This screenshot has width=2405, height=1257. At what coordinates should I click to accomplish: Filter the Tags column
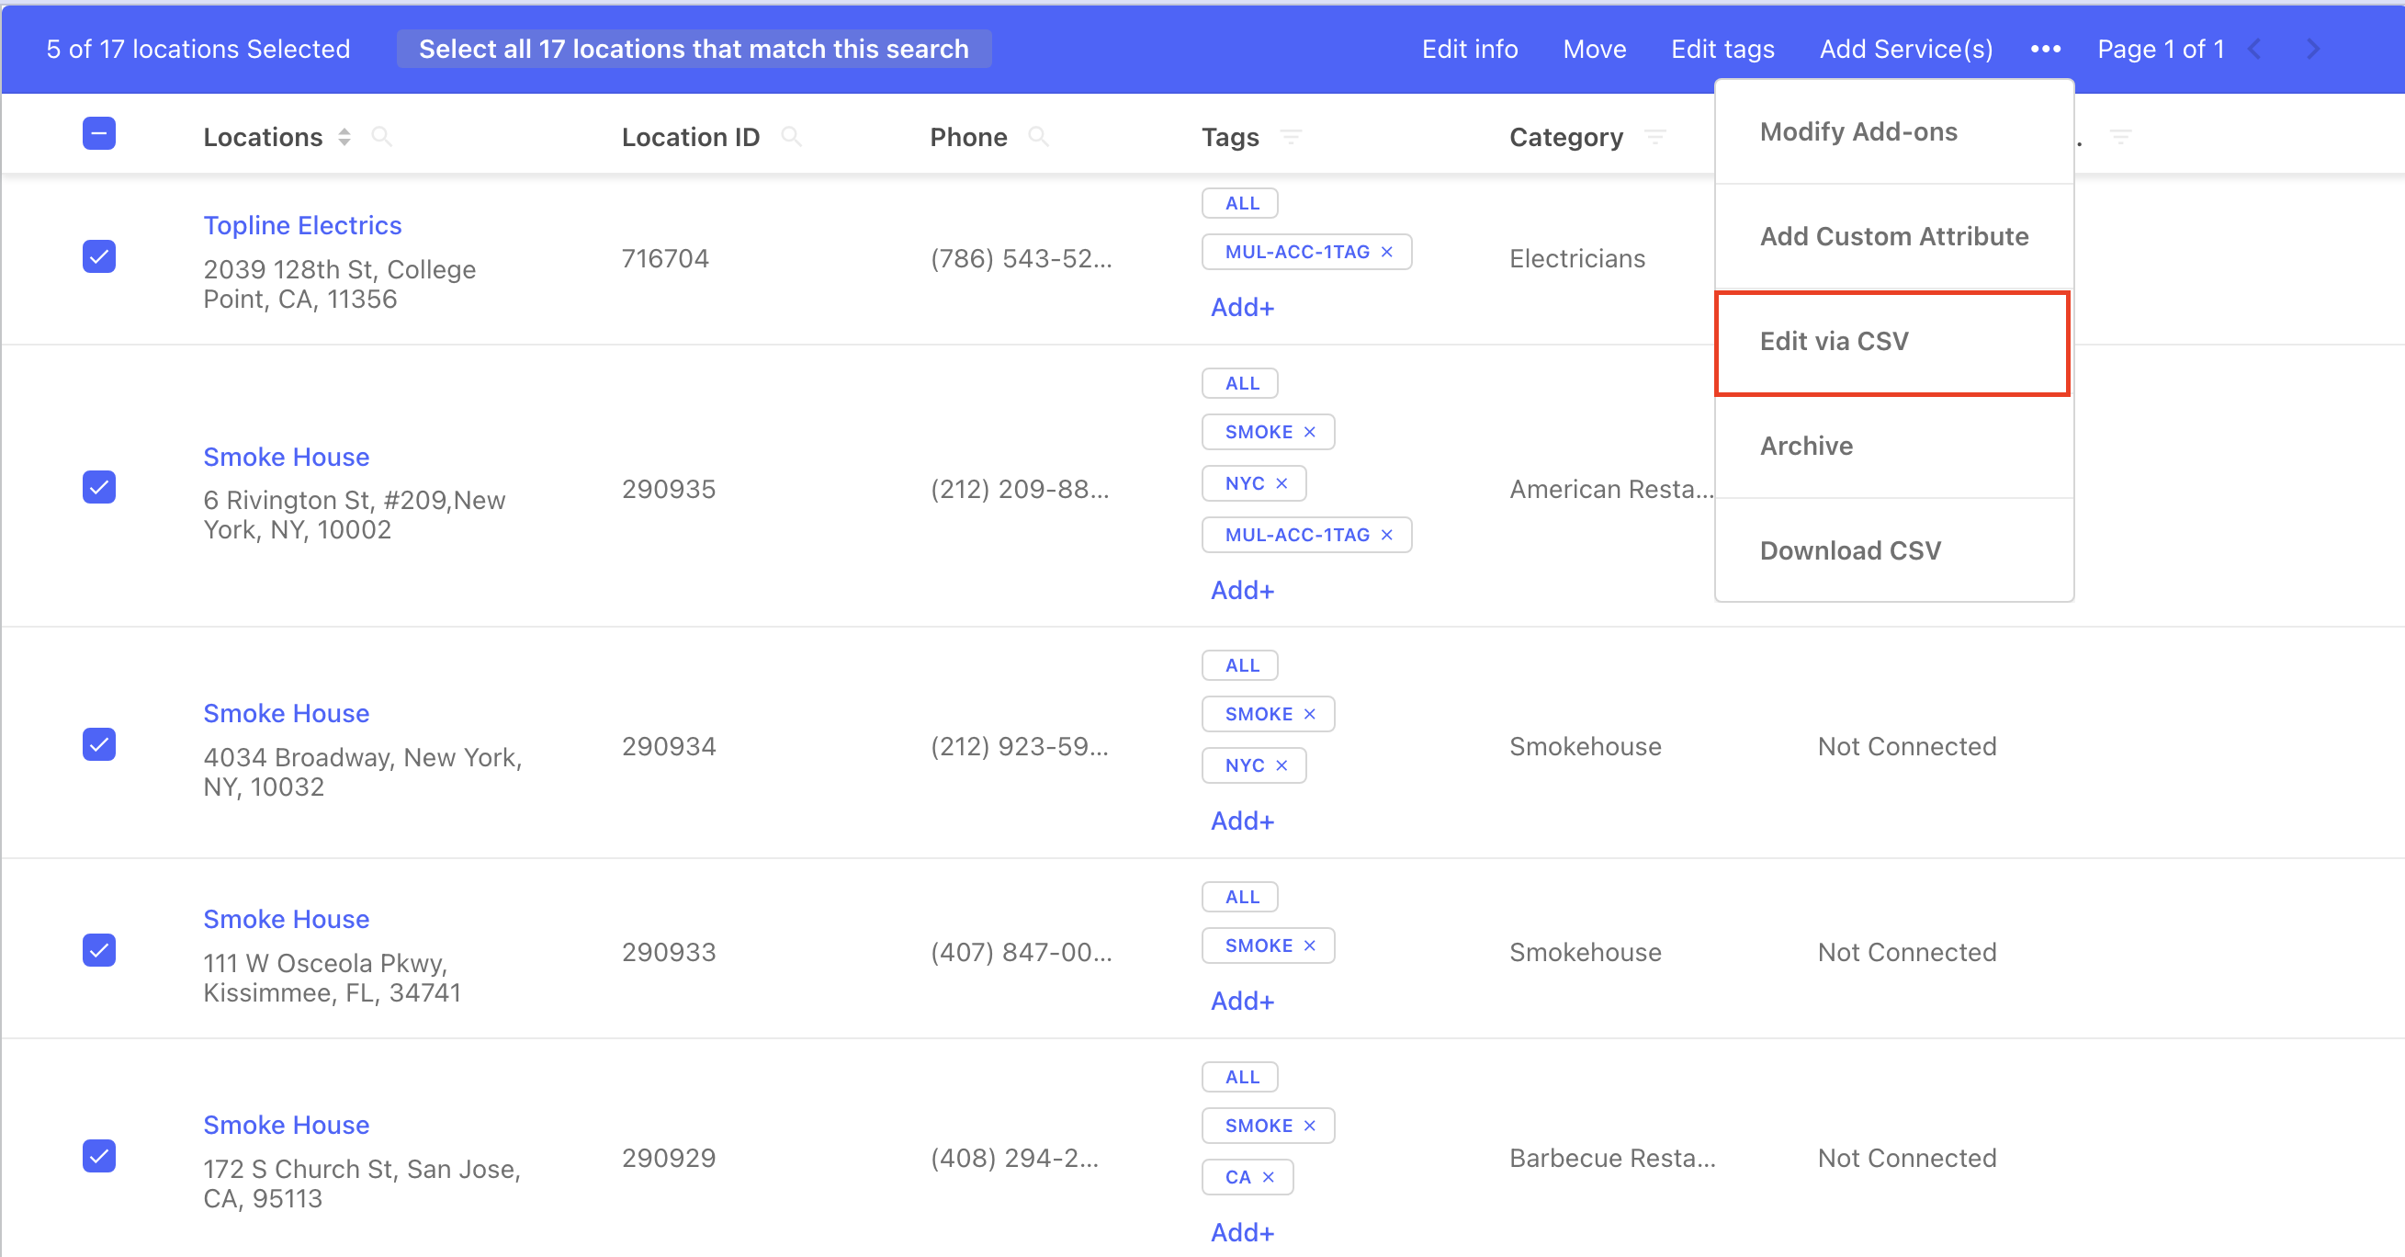coord(1291,137)
